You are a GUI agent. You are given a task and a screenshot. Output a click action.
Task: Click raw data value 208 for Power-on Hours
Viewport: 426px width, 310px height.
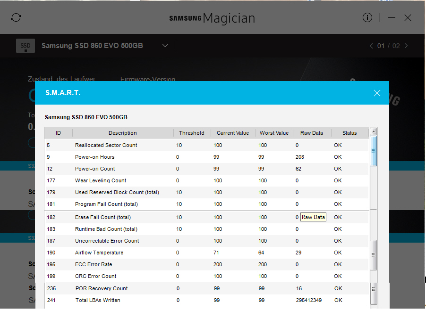click(x=300, y=157)
